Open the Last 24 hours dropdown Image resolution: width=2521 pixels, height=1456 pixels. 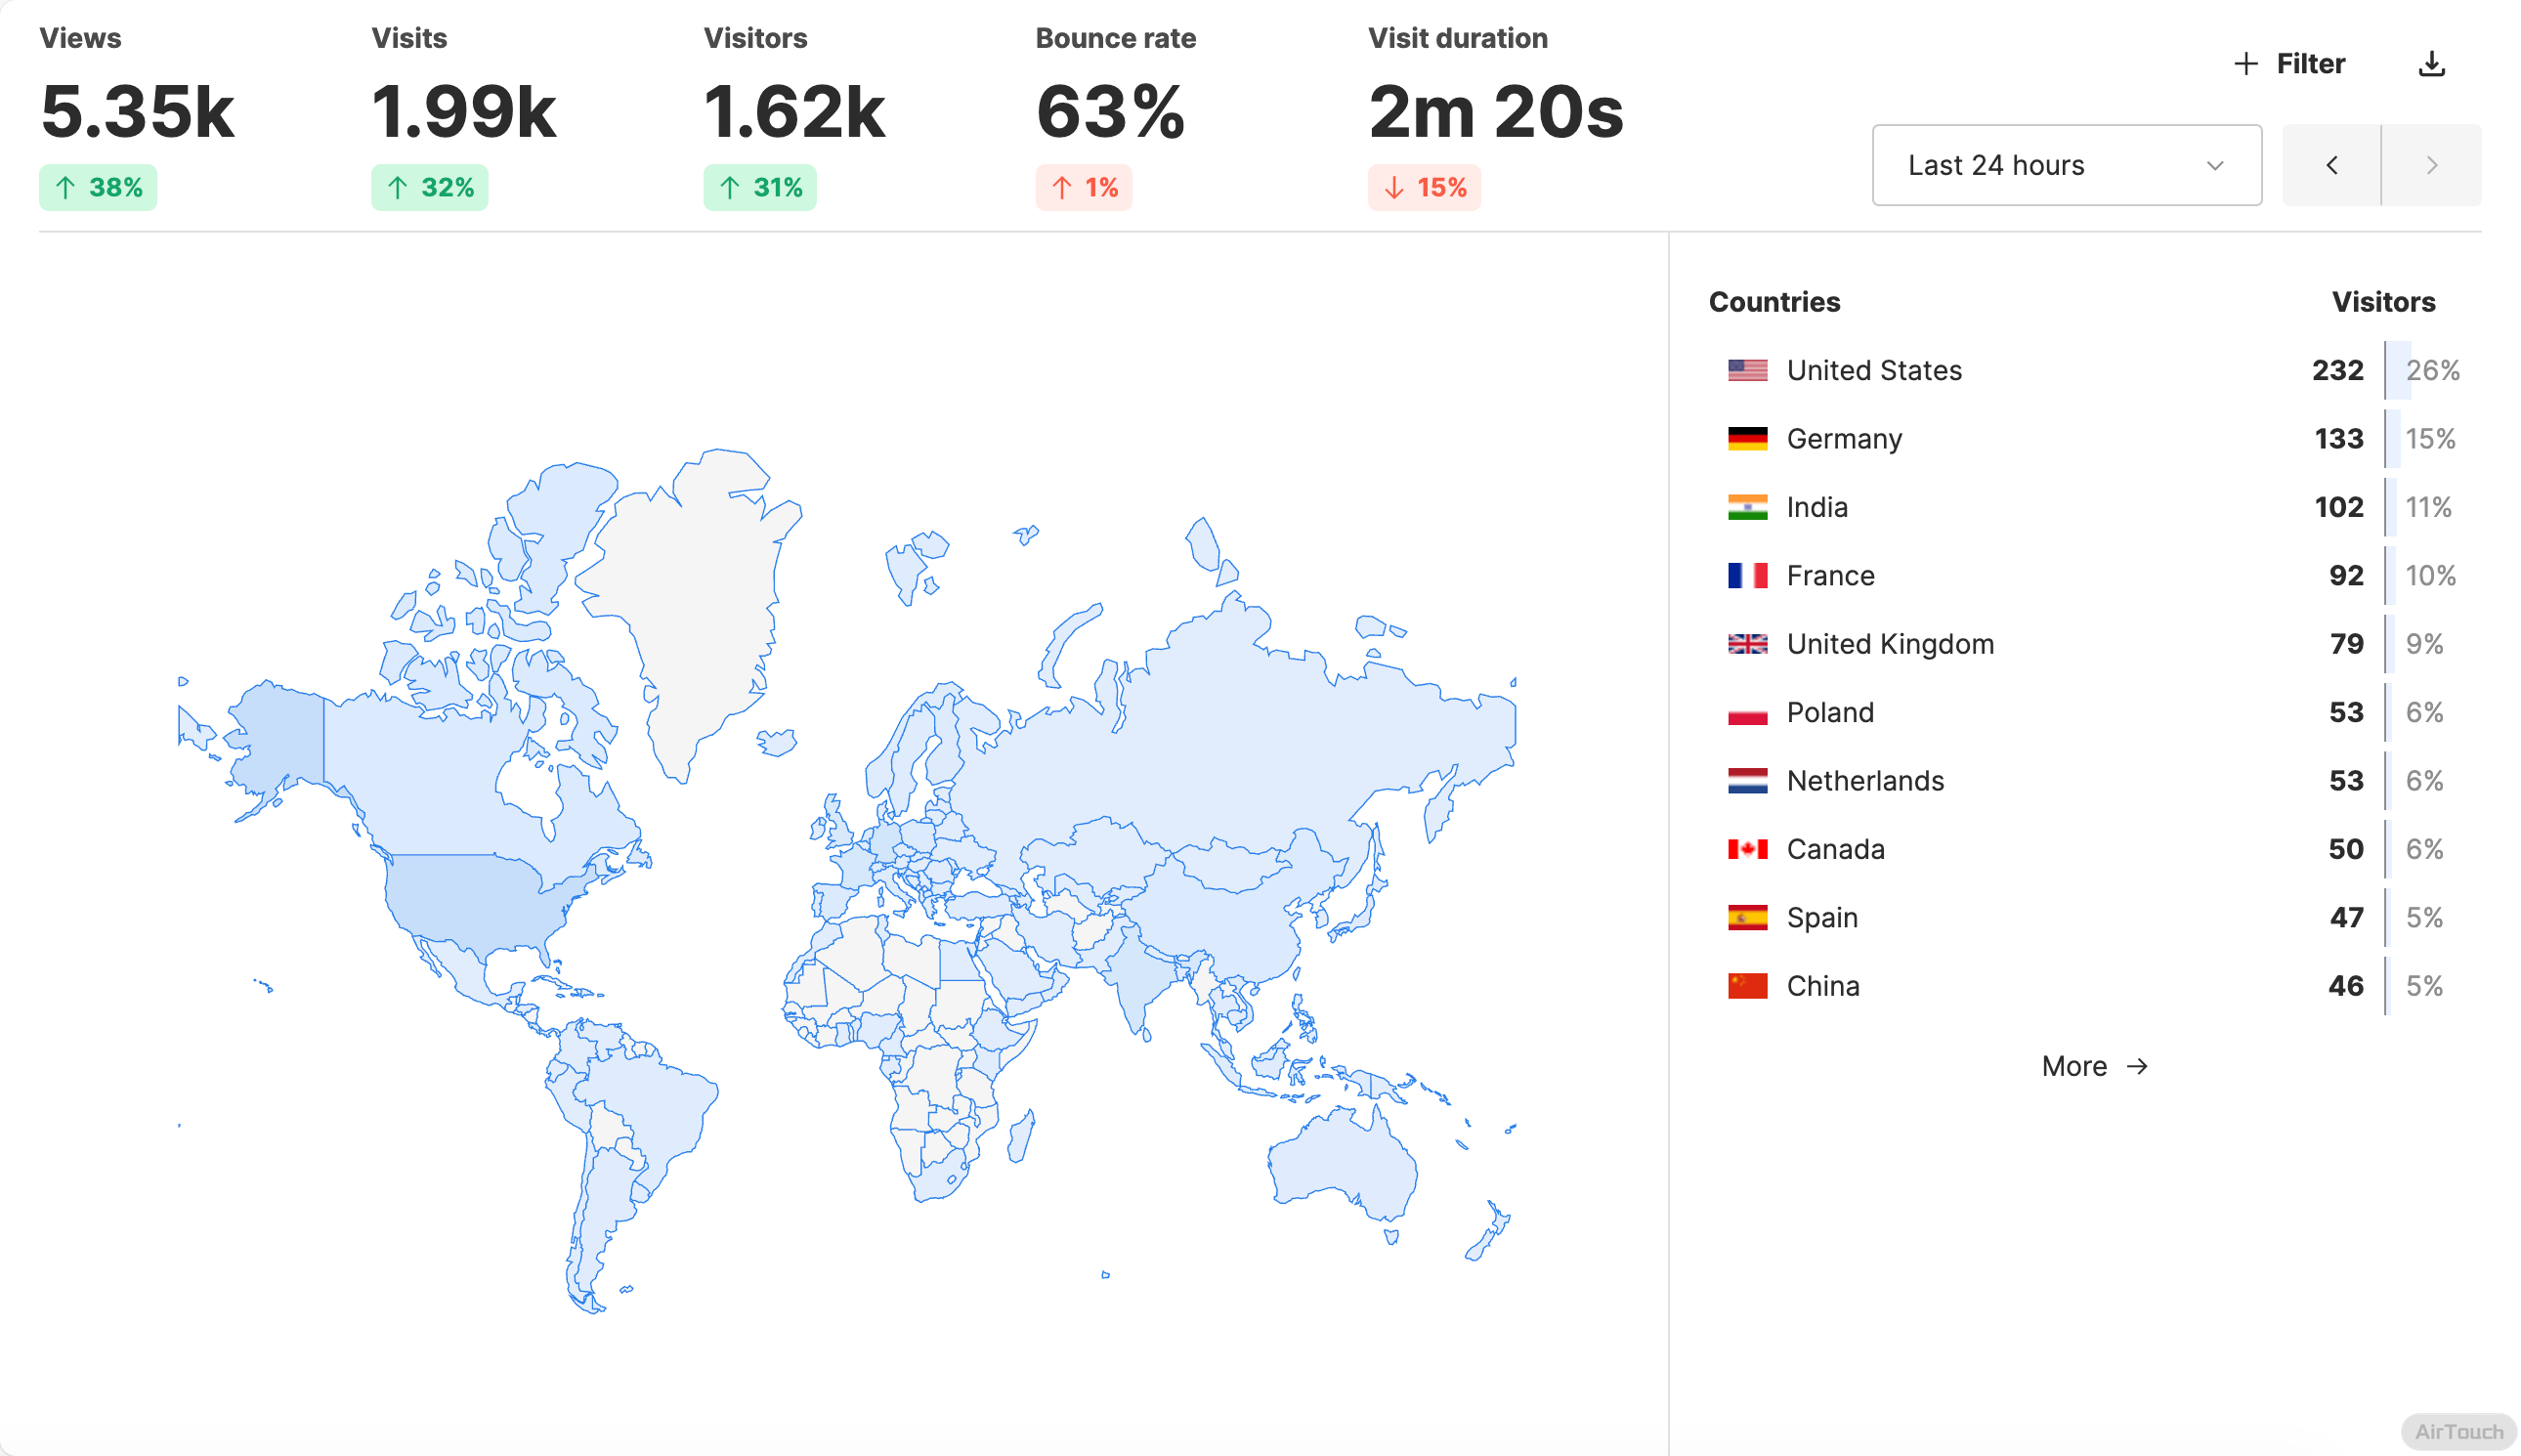pos(2065,165)
